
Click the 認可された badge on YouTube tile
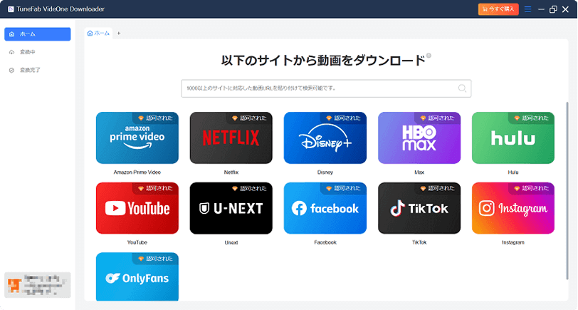(x=156, y=188)
